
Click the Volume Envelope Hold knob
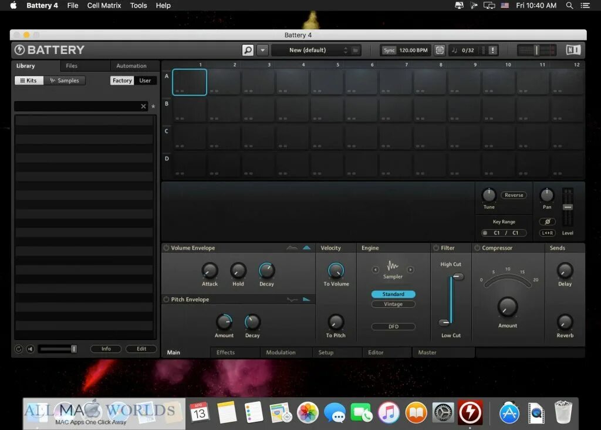pyautogui.click(x=238, y=270)
